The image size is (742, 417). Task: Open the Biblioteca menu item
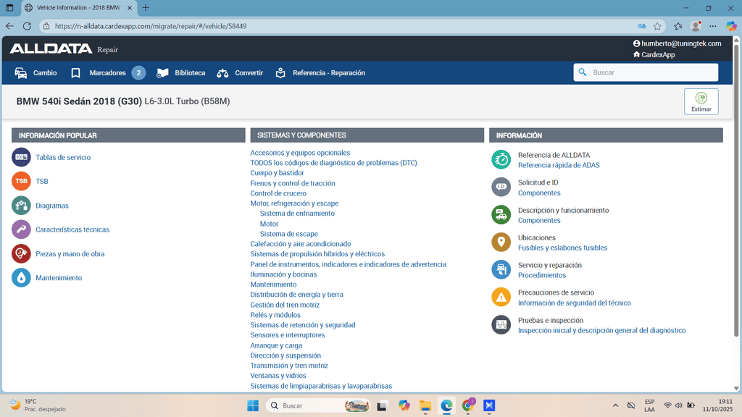point(181,73)
